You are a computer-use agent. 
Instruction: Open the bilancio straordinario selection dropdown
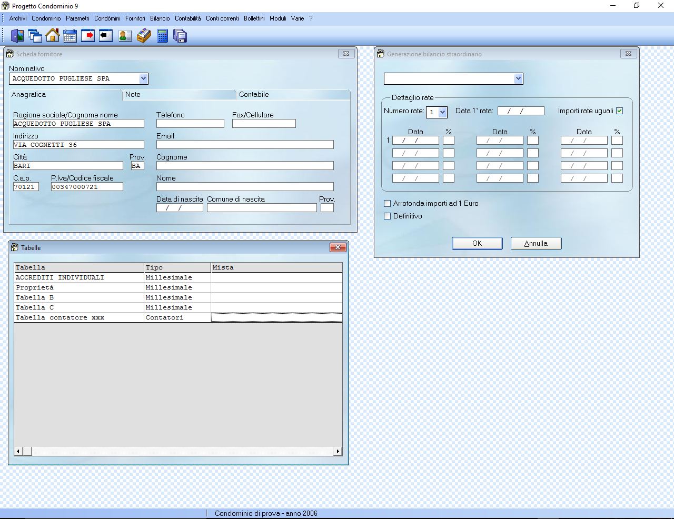(518, 78)
